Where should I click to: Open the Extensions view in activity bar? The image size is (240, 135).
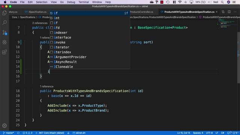coord(4,52)
